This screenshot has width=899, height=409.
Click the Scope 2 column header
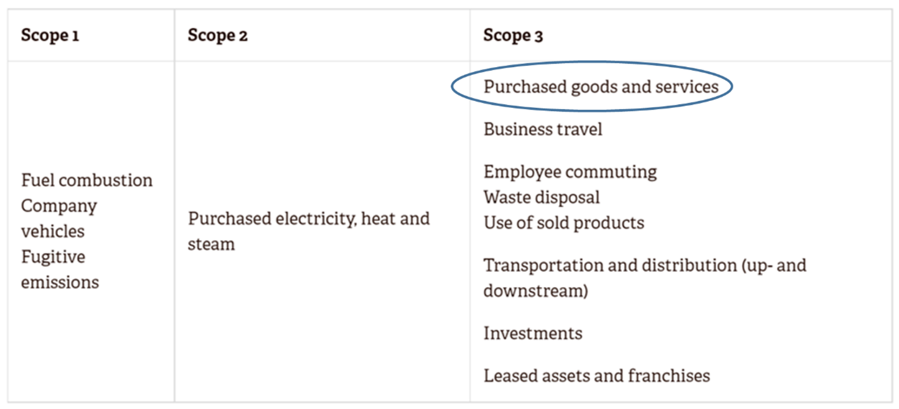217,35
